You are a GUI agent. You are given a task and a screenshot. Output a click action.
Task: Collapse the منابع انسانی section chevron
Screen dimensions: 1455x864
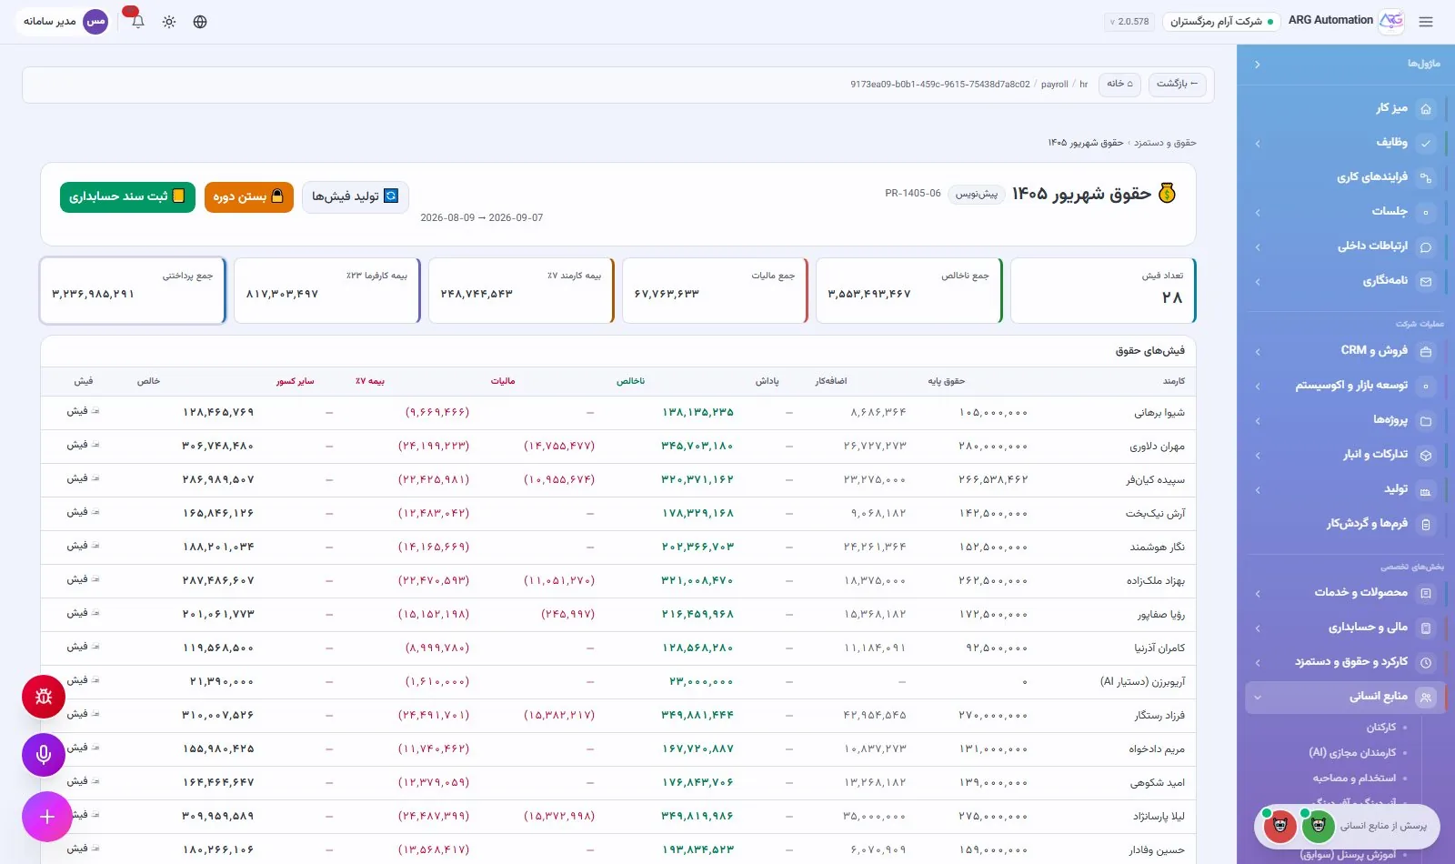tap(1258, 698)
